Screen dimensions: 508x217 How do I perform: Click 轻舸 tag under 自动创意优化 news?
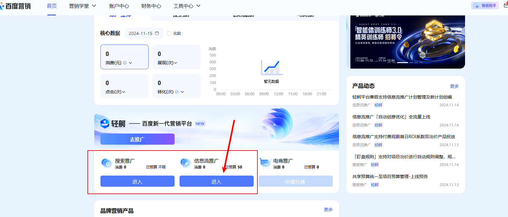pyautogui.click(x=378, y=125)
